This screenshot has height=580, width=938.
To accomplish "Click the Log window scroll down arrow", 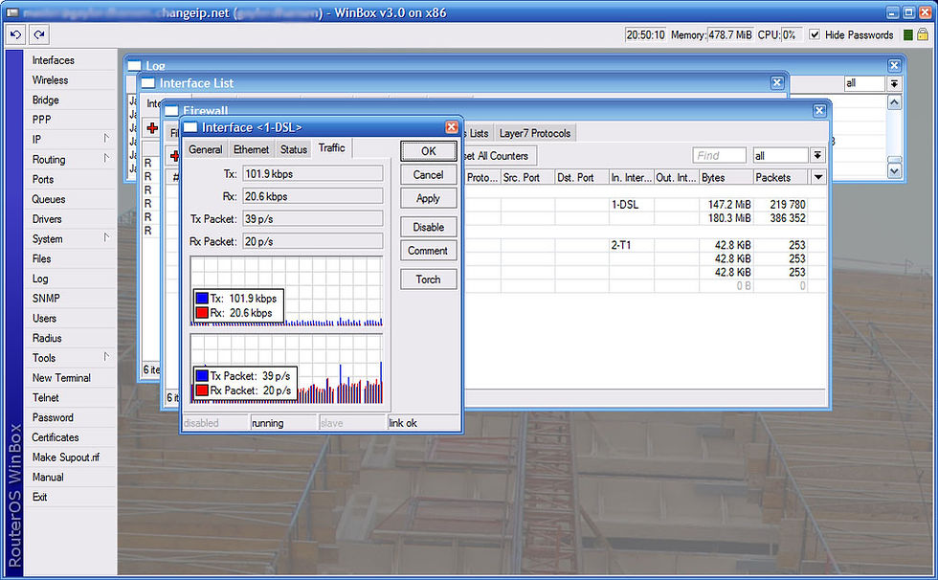I will pos(894,171).
